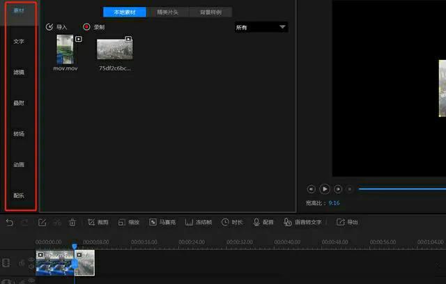Click the 00:00:32.00 mark on ruler
446x284 pixels.
240,242
